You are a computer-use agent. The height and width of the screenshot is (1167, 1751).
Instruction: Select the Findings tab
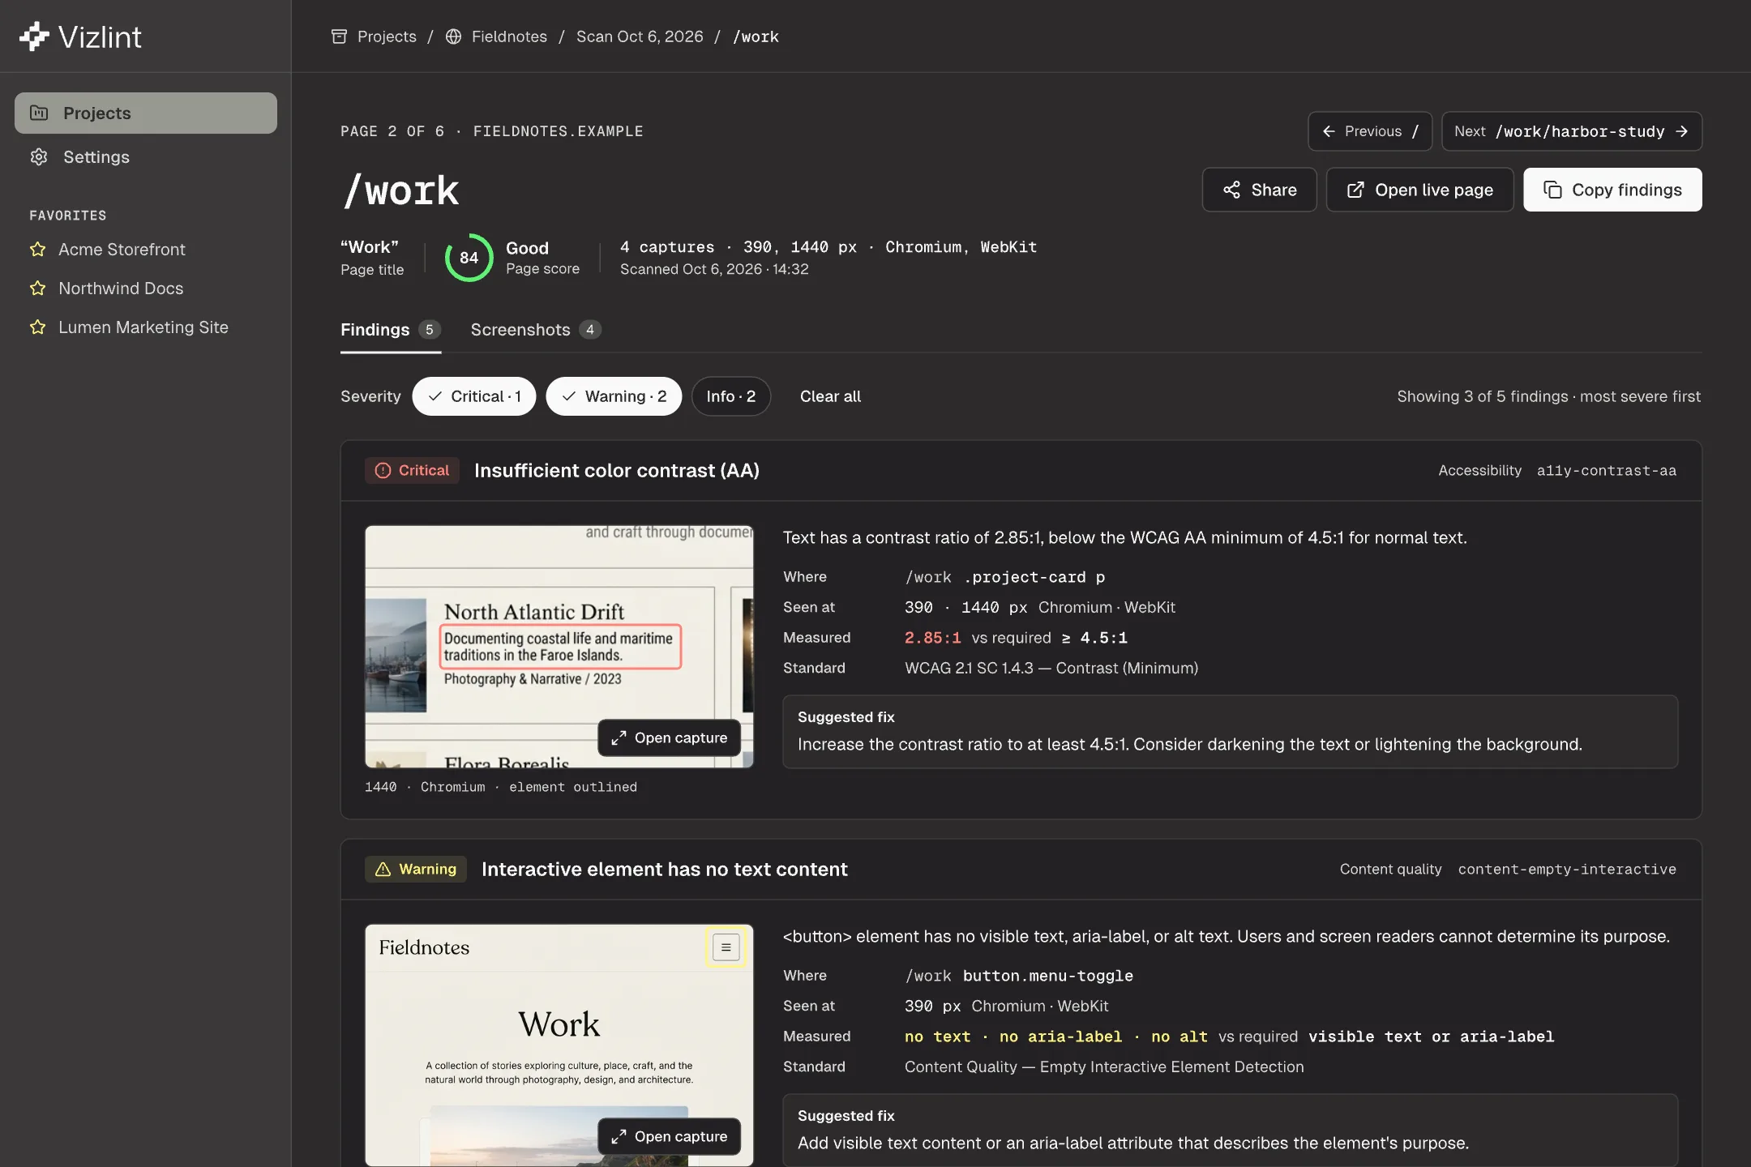[391, 330]
